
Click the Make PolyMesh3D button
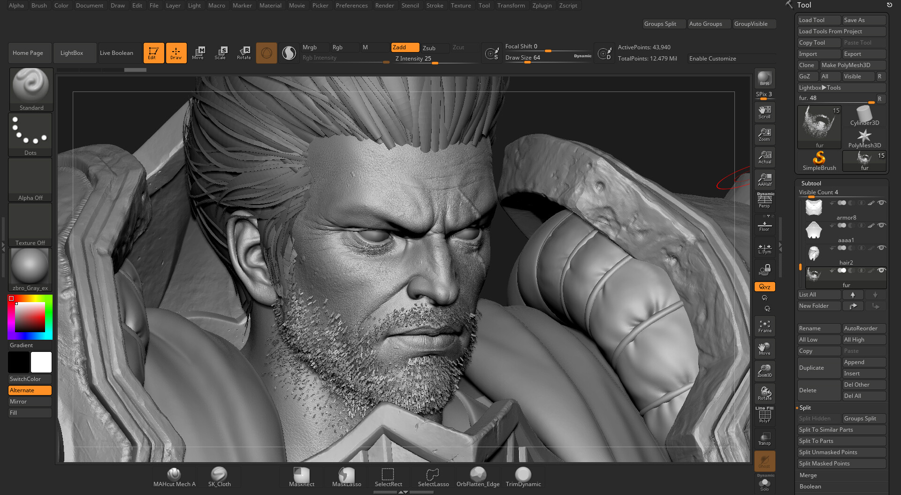pyautogui.click(x=853, y=65)
